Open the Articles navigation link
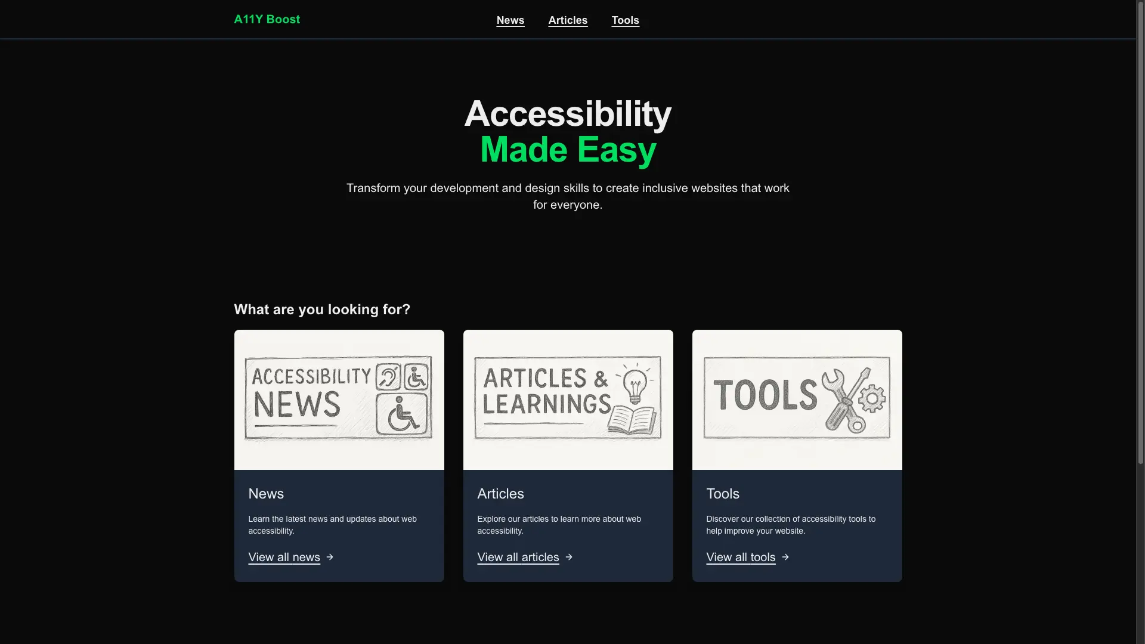This screenshot has height=644, width=1145. pos(568,20)
